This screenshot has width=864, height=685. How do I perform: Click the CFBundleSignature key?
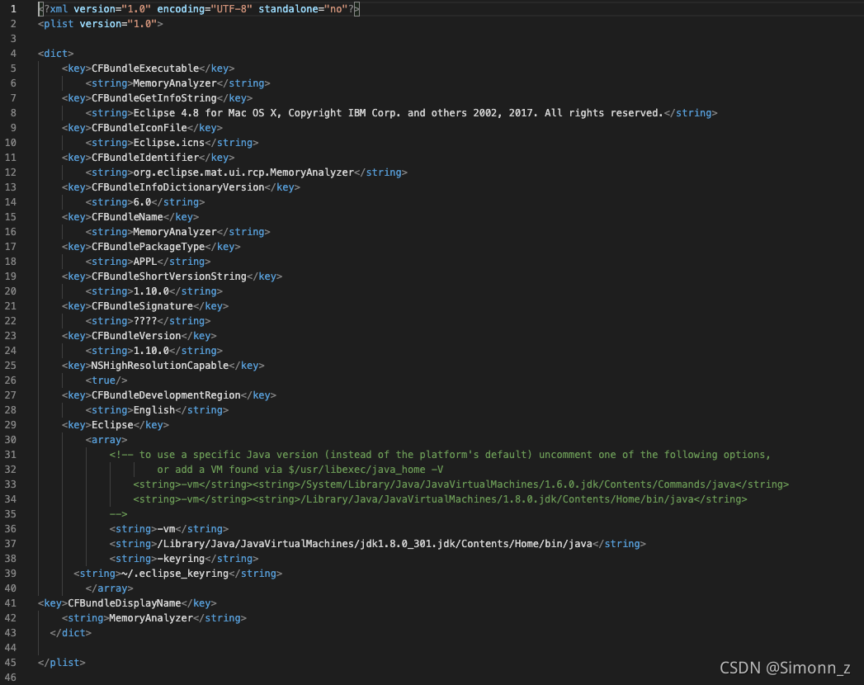(142, 306)
